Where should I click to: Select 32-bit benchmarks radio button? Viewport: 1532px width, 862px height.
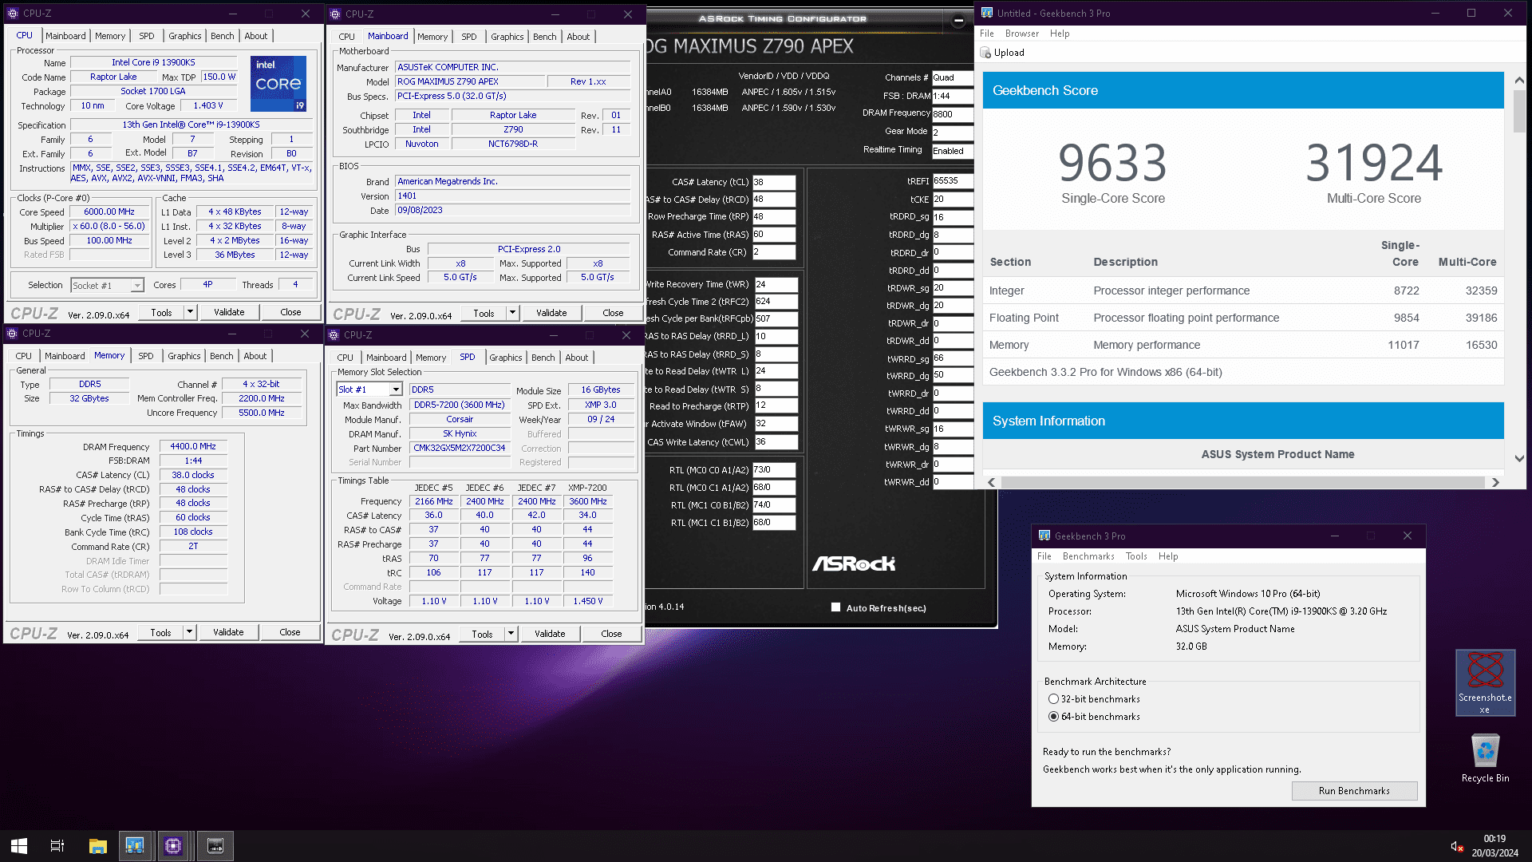click(x=1053, y=699)
